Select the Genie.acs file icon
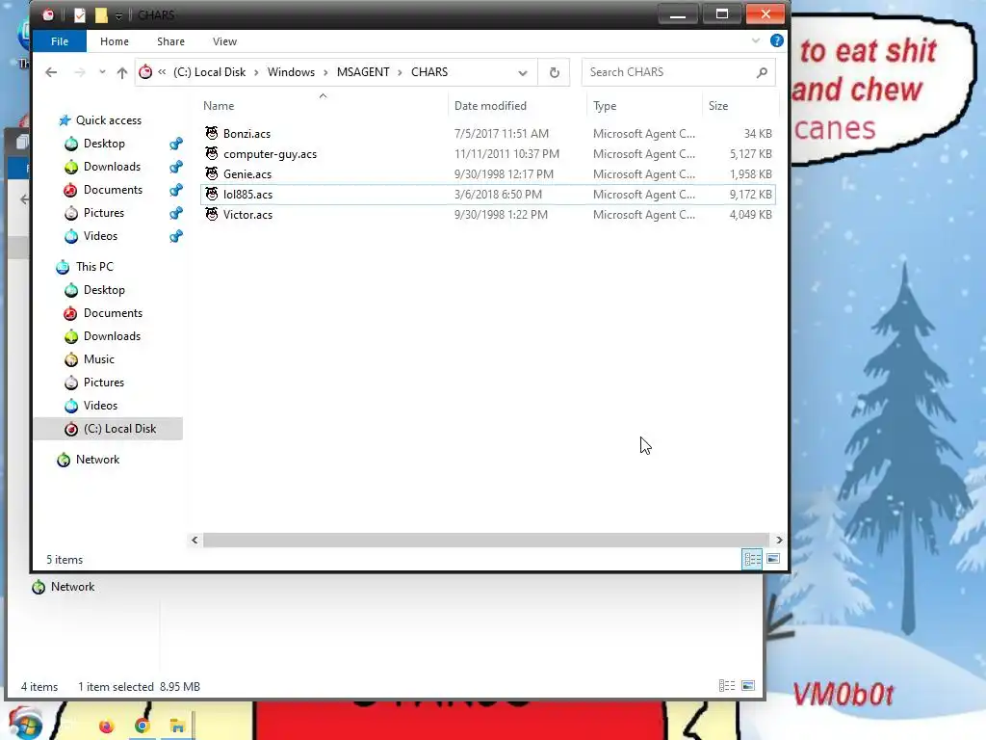The width and height of the screenshot is (986, 740). coord(212,173)
